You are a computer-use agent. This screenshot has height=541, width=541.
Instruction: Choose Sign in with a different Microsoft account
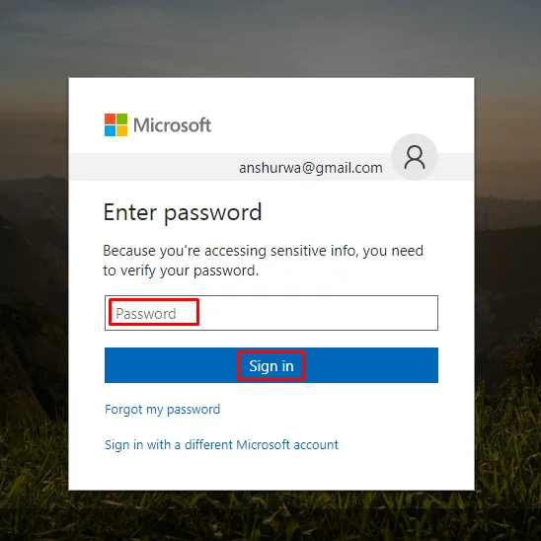coord(221,444)
